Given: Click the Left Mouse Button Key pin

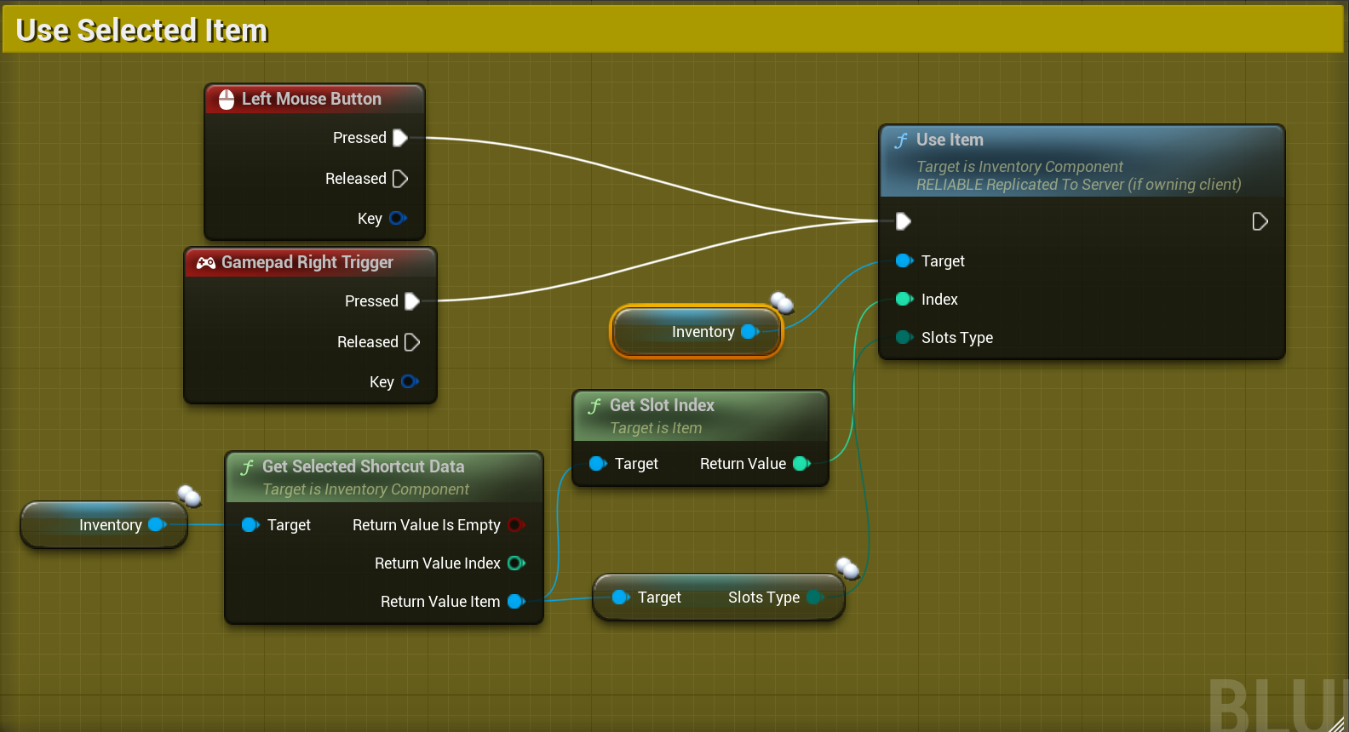Looking at the screenshot, I should (398, 218).
